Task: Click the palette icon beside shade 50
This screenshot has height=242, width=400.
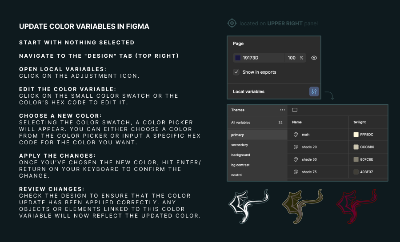Action: click(296, 159)
